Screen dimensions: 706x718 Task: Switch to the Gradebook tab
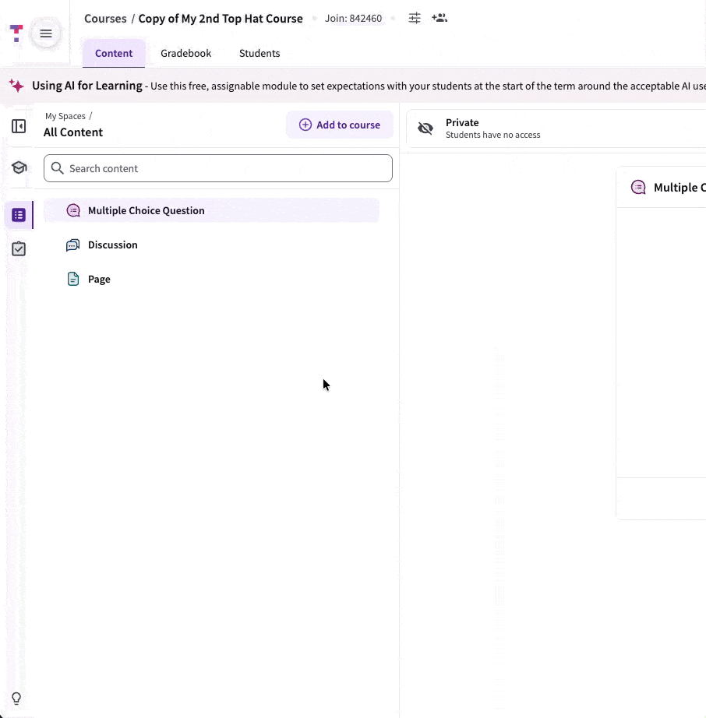coord(185,53)
